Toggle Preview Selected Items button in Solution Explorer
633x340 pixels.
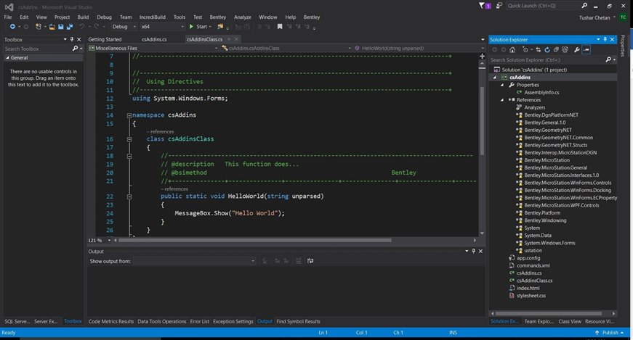coord(586,50)
